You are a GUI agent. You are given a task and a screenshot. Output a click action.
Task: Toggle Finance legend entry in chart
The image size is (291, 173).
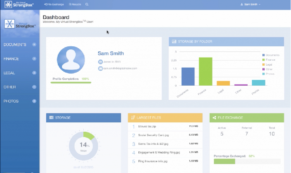coord(269,60)
